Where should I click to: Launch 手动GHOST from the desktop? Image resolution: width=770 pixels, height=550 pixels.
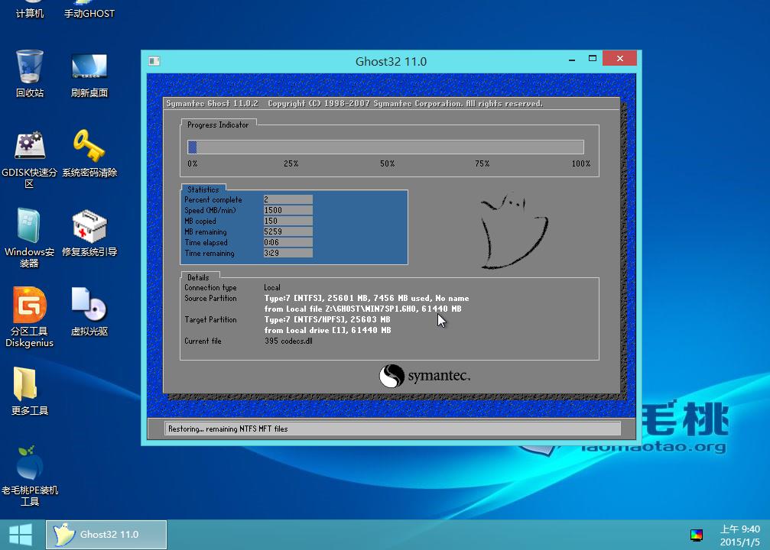(89, 11)
